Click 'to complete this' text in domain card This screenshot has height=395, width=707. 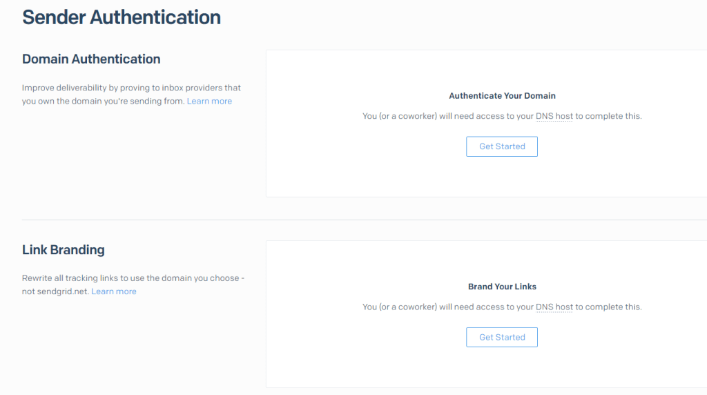click(608, 116)
